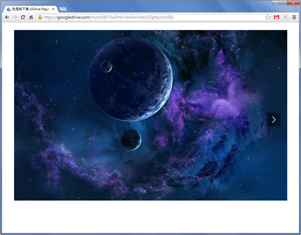Bookmark this page with the star icon

point(267,17)
